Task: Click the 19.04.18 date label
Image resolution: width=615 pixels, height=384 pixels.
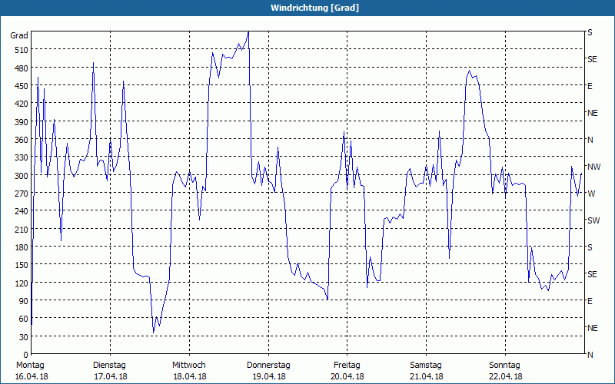Action: 268,377
